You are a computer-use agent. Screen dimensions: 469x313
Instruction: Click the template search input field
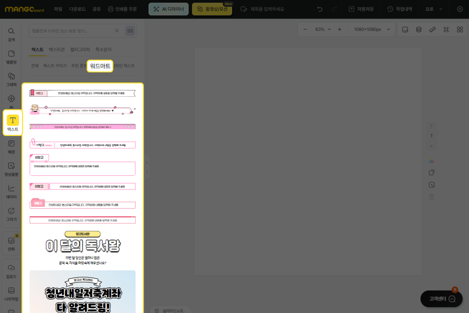tap(72, 31)
